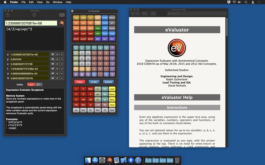Image resolution: width=265 pixels, height=165 pixels.
Task: Click the plus button for variable y
Action: pyautogui.click(x=57, y=59)
